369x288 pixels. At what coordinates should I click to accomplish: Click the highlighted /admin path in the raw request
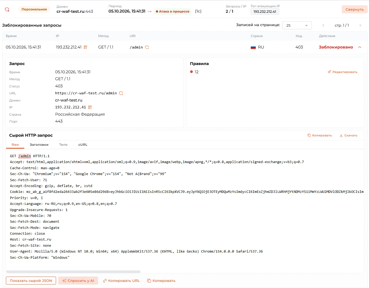25,156
